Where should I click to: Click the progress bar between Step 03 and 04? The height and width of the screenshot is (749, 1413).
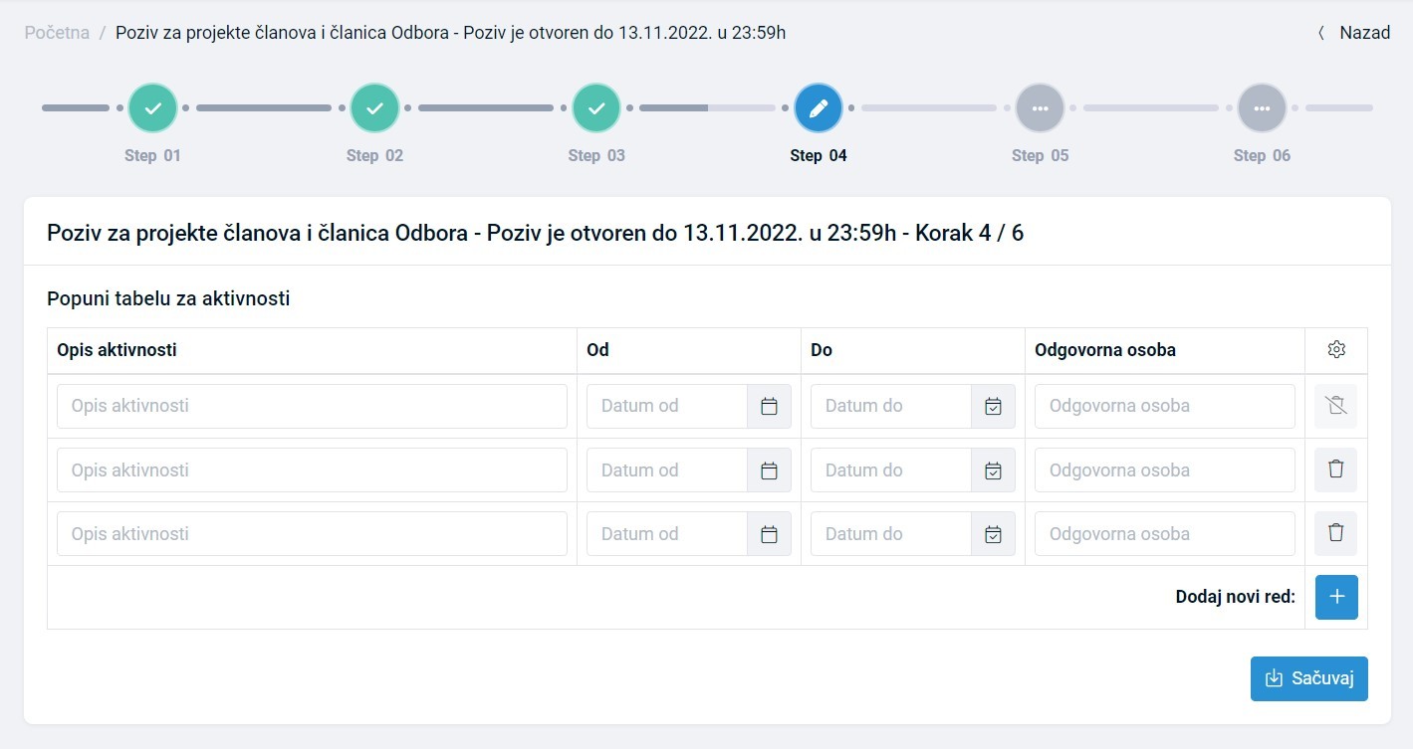point(707,107)
